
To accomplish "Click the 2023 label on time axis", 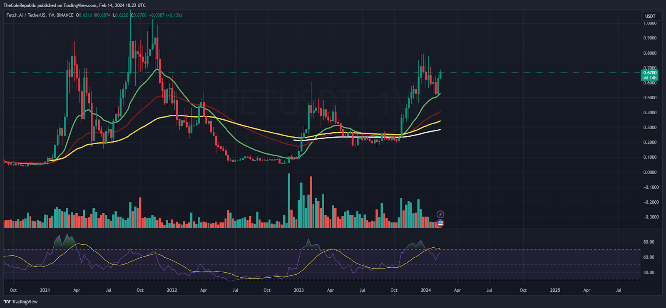I will 298,291.
